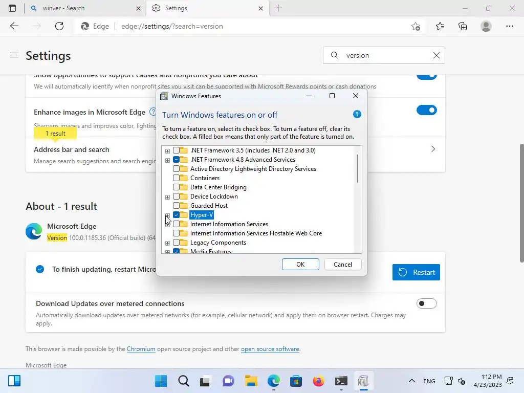The height and width of the screenshot is (393, 524).
Task: Open the tab actions menu icon
Action: pos(12,8)
